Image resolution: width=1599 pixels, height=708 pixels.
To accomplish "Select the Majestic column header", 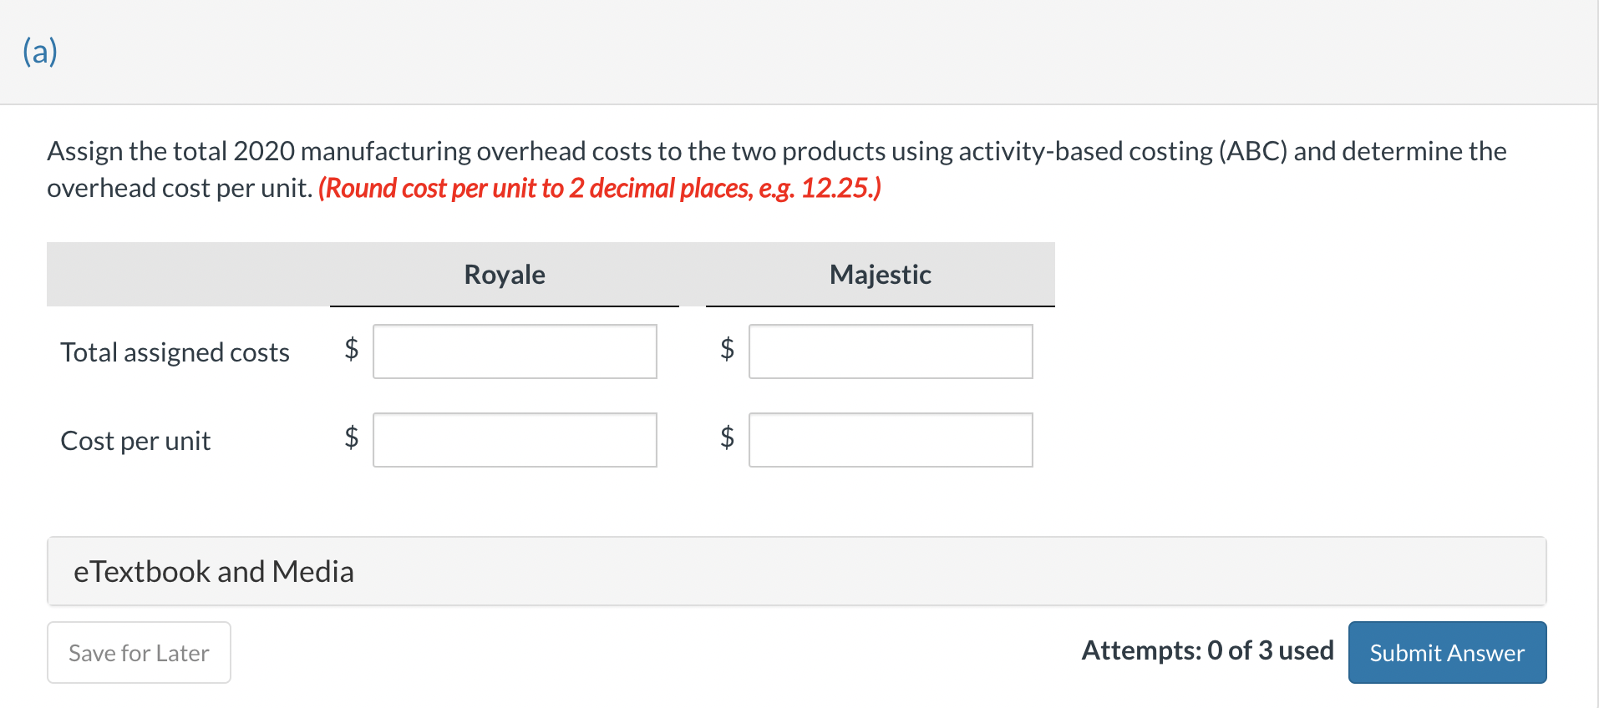I will 880,275.
